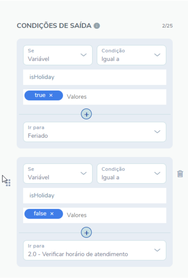Open second Se Variável dropdown

tap(58, 174)
